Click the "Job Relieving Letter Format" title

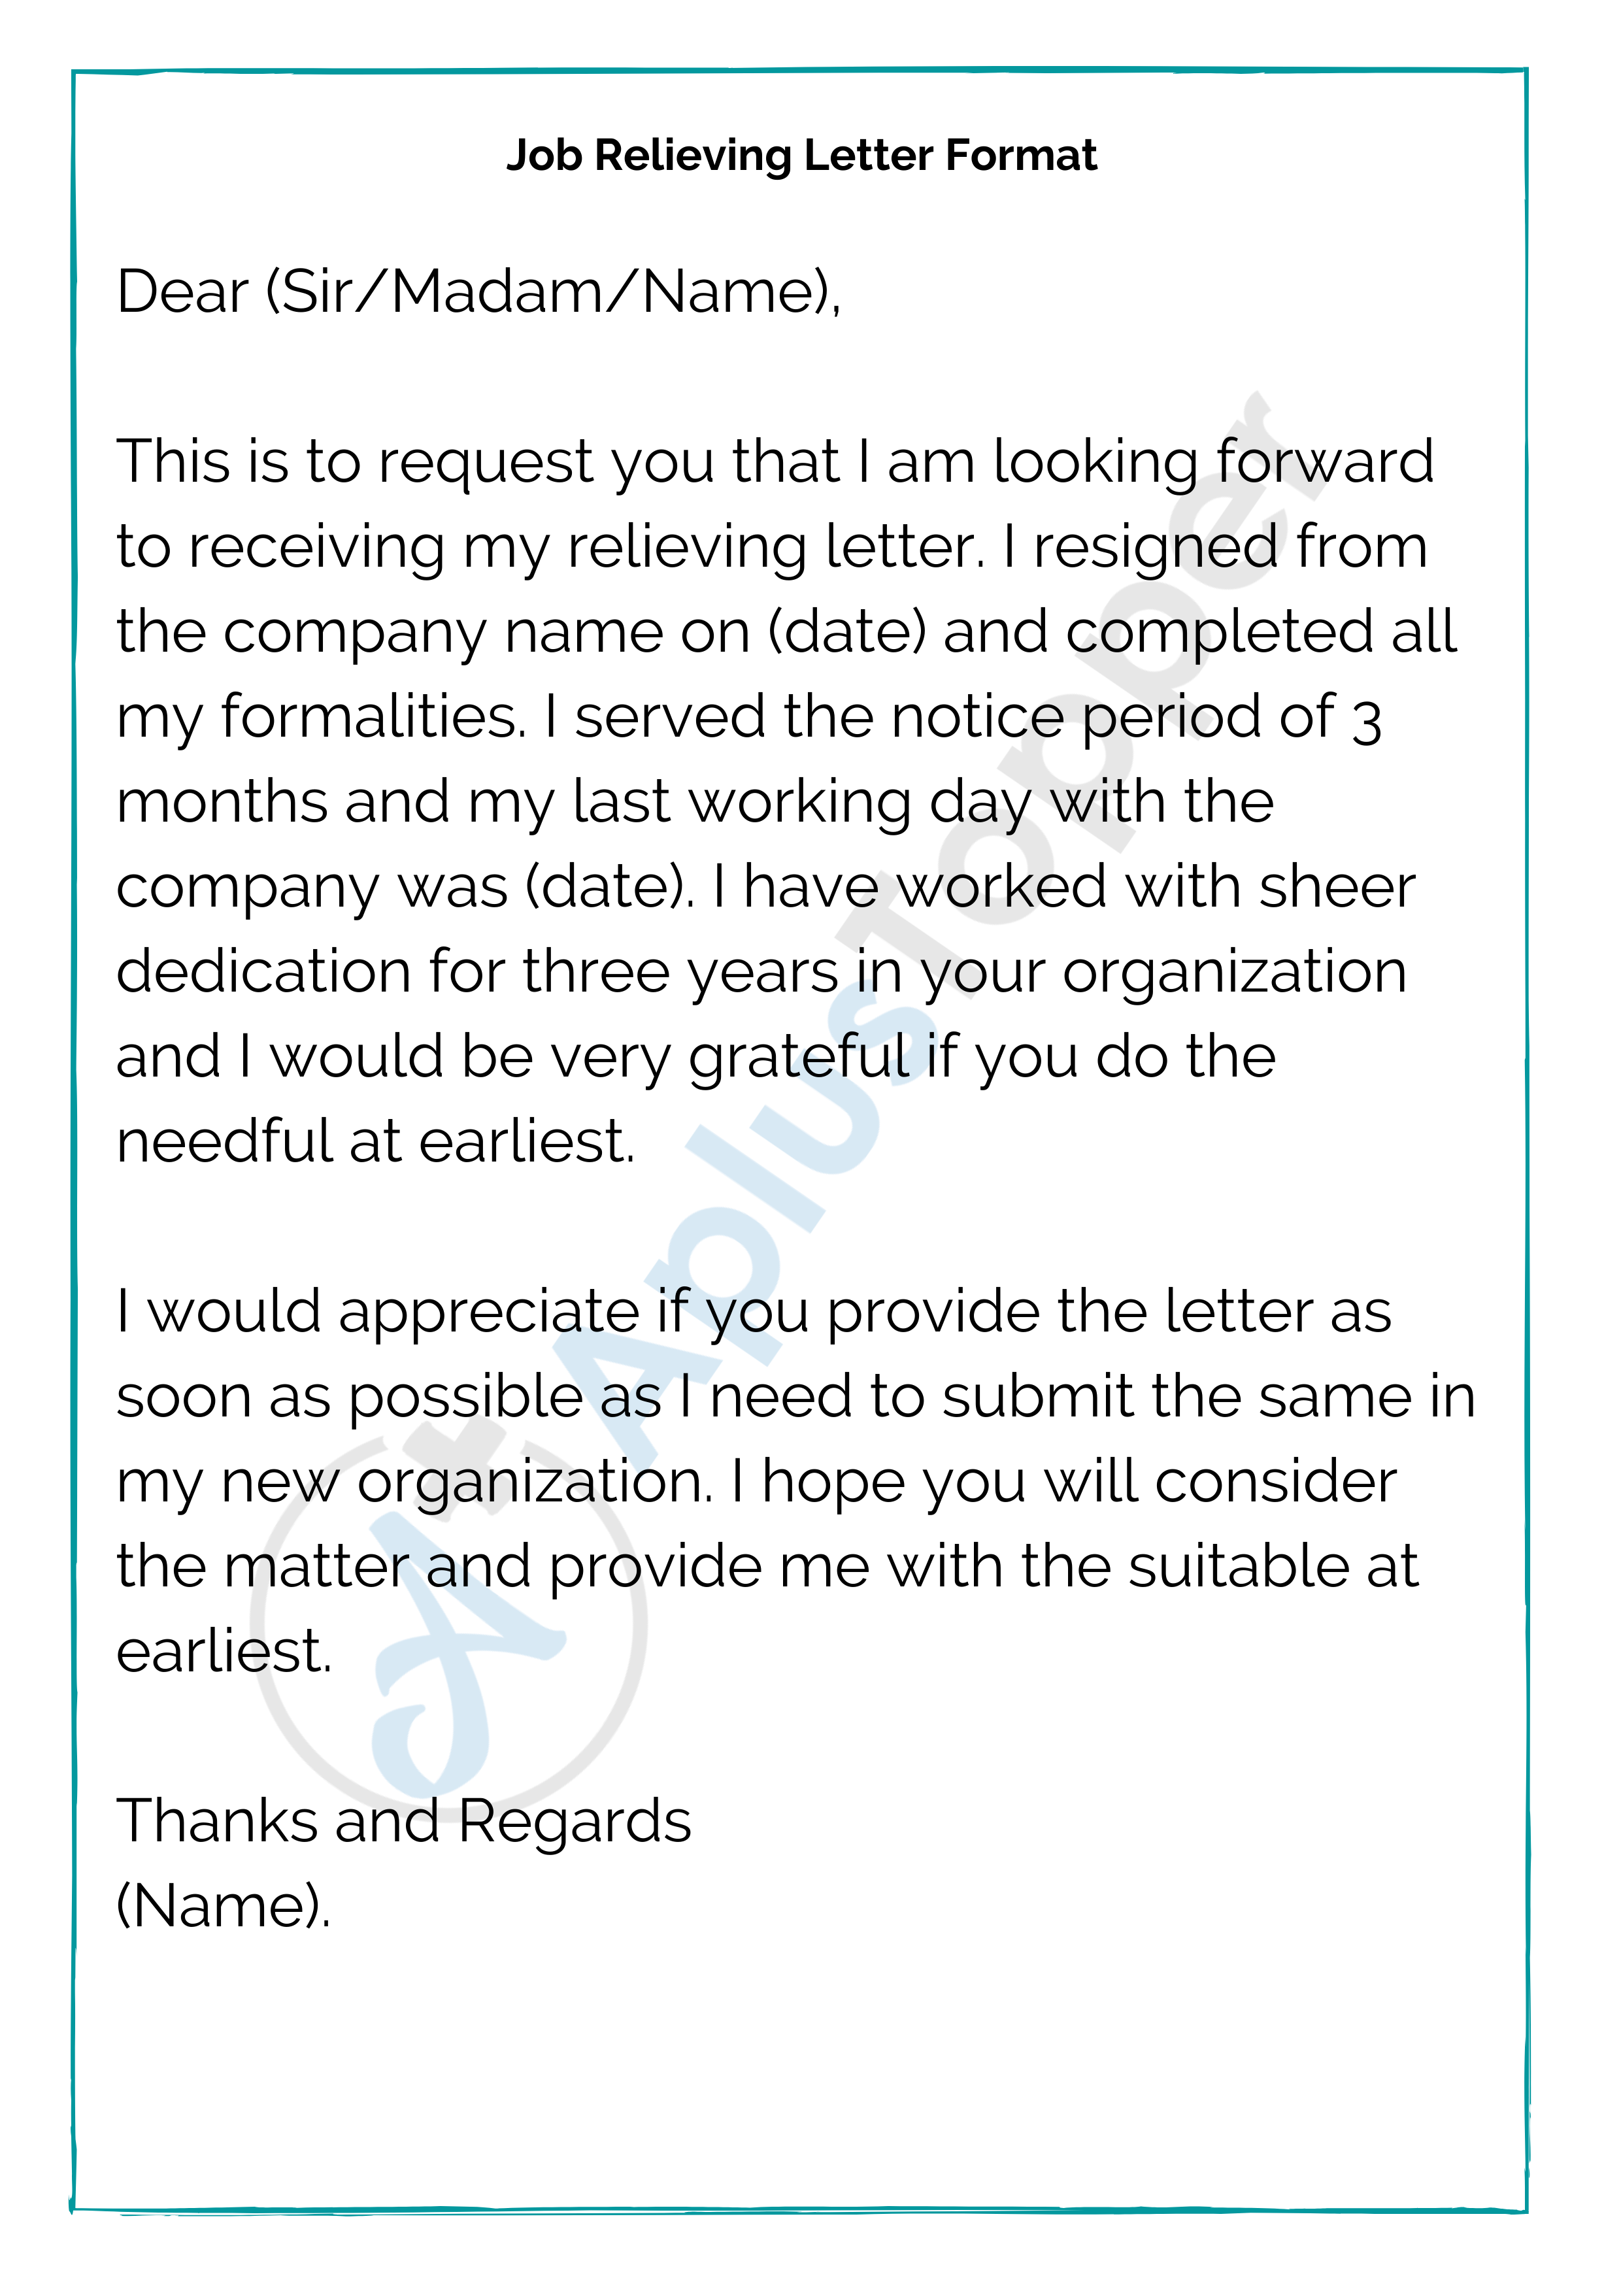[801, 156]
